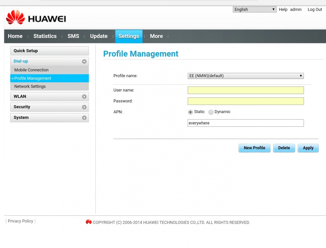Click the Apply button

(308, 148)
